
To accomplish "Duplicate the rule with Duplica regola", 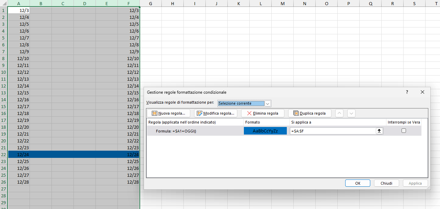I will 309,113.
